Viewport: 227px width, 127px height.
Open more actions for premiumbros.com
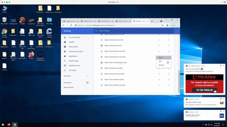pyautogui.click(x=169, y=51)
